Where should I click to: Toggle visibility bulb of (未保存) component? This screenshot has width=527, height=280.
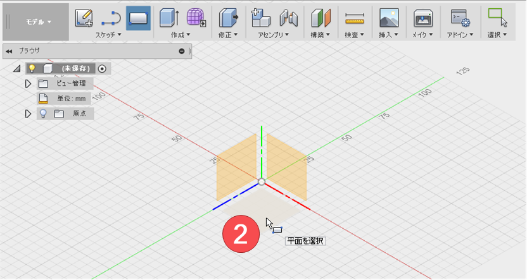pos(32,68)
